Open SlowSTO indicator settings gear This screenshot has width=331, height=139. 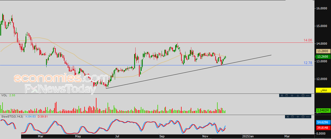pyautogui.click(x=303, y=117)
